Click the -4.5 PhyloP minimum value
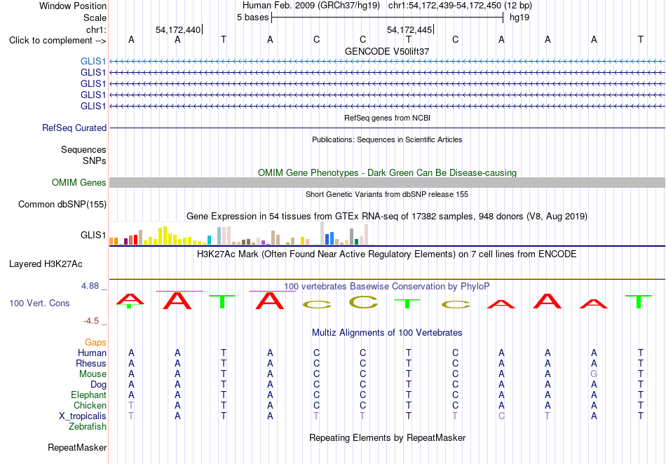Viewport: 666px width, 464px height. click(x=91, y=321)
